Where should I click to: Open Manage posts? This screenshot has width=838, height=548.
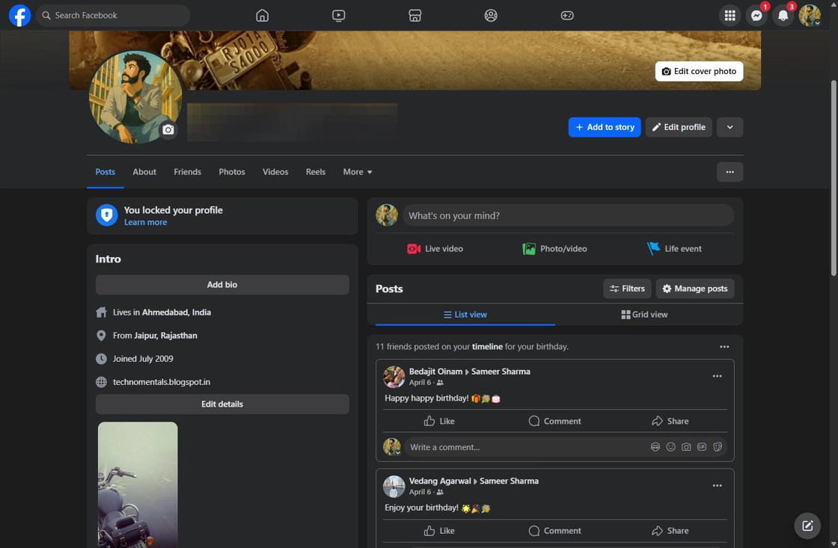pos(695,289)
